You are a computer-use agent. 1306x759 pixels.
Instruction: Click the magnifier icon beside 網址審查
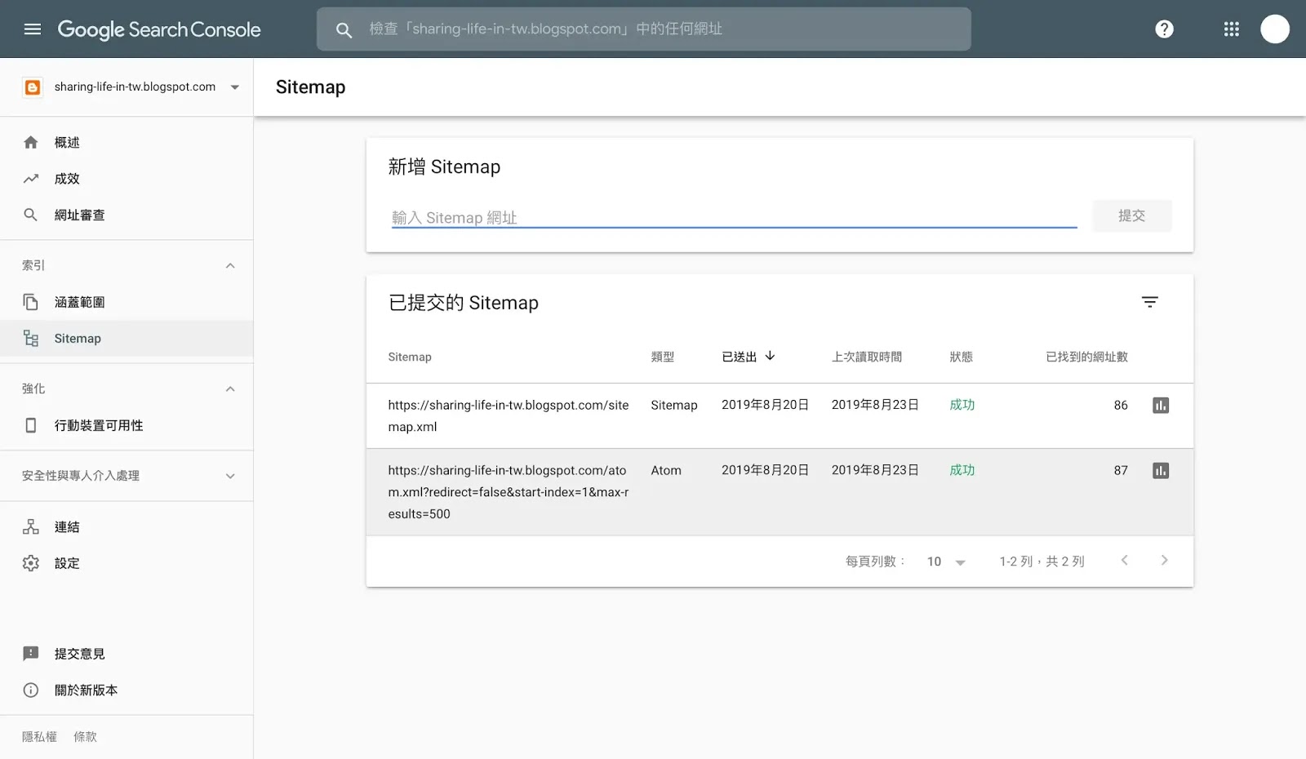(x=31, y=215)
